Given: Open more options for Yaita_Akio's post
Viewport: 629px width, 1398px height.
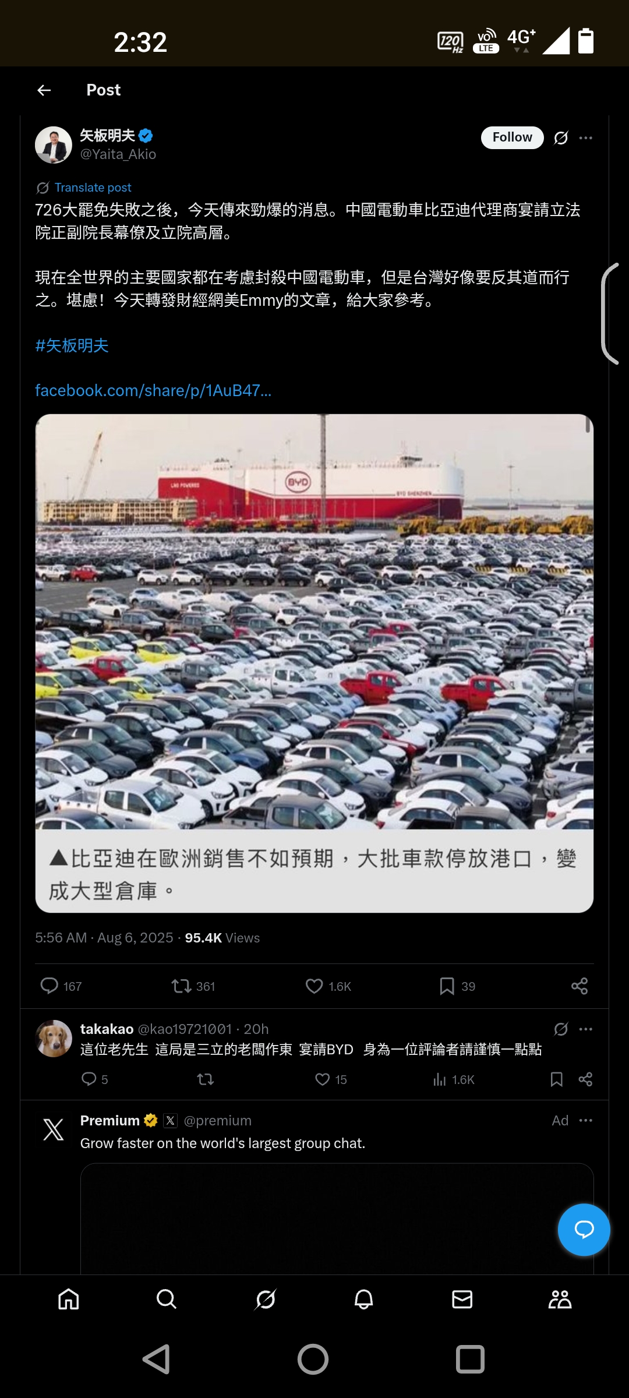Looking at the screenshot, I should 586,138.
